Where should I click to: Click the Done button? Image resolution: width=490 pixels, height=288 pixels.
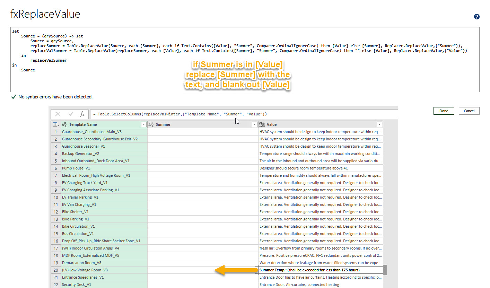point(444,111)
